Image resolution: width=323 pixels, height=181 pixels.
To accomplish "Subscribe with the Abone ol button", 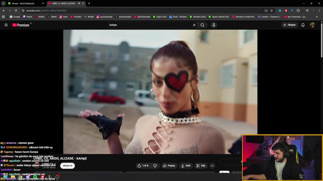I will point(67,166).
